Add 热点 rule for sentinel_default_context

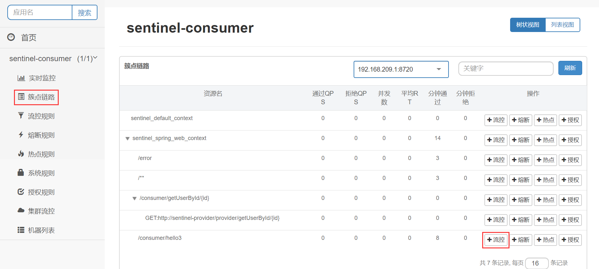click(x=545, y=120)
